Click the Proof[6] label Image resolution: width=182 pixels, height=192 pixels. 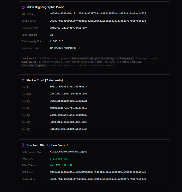tap(26, 129)
